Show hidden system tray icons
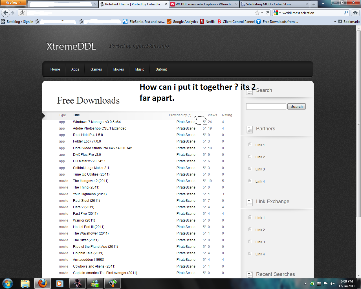 pyautogui.click(x=305, y=283)
